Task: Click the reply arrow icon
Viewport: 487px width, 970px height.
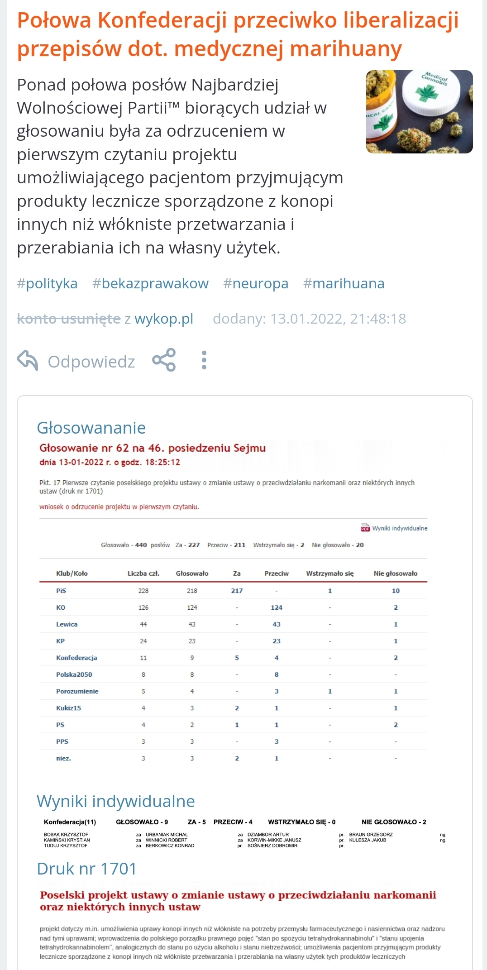Action: 28,361
